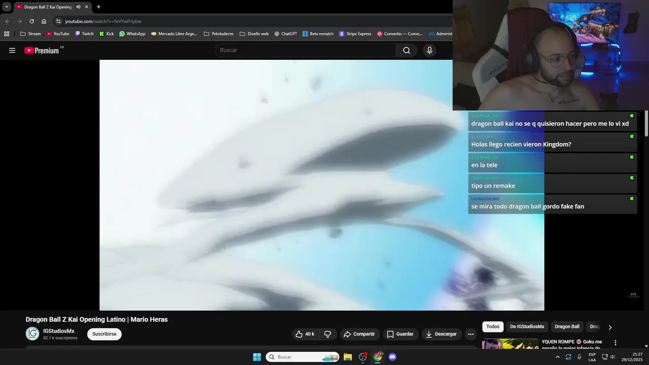This screenshot has height=365, width=649.
Task: Go to YouTube Premium home logo
Action: (42, 50)
